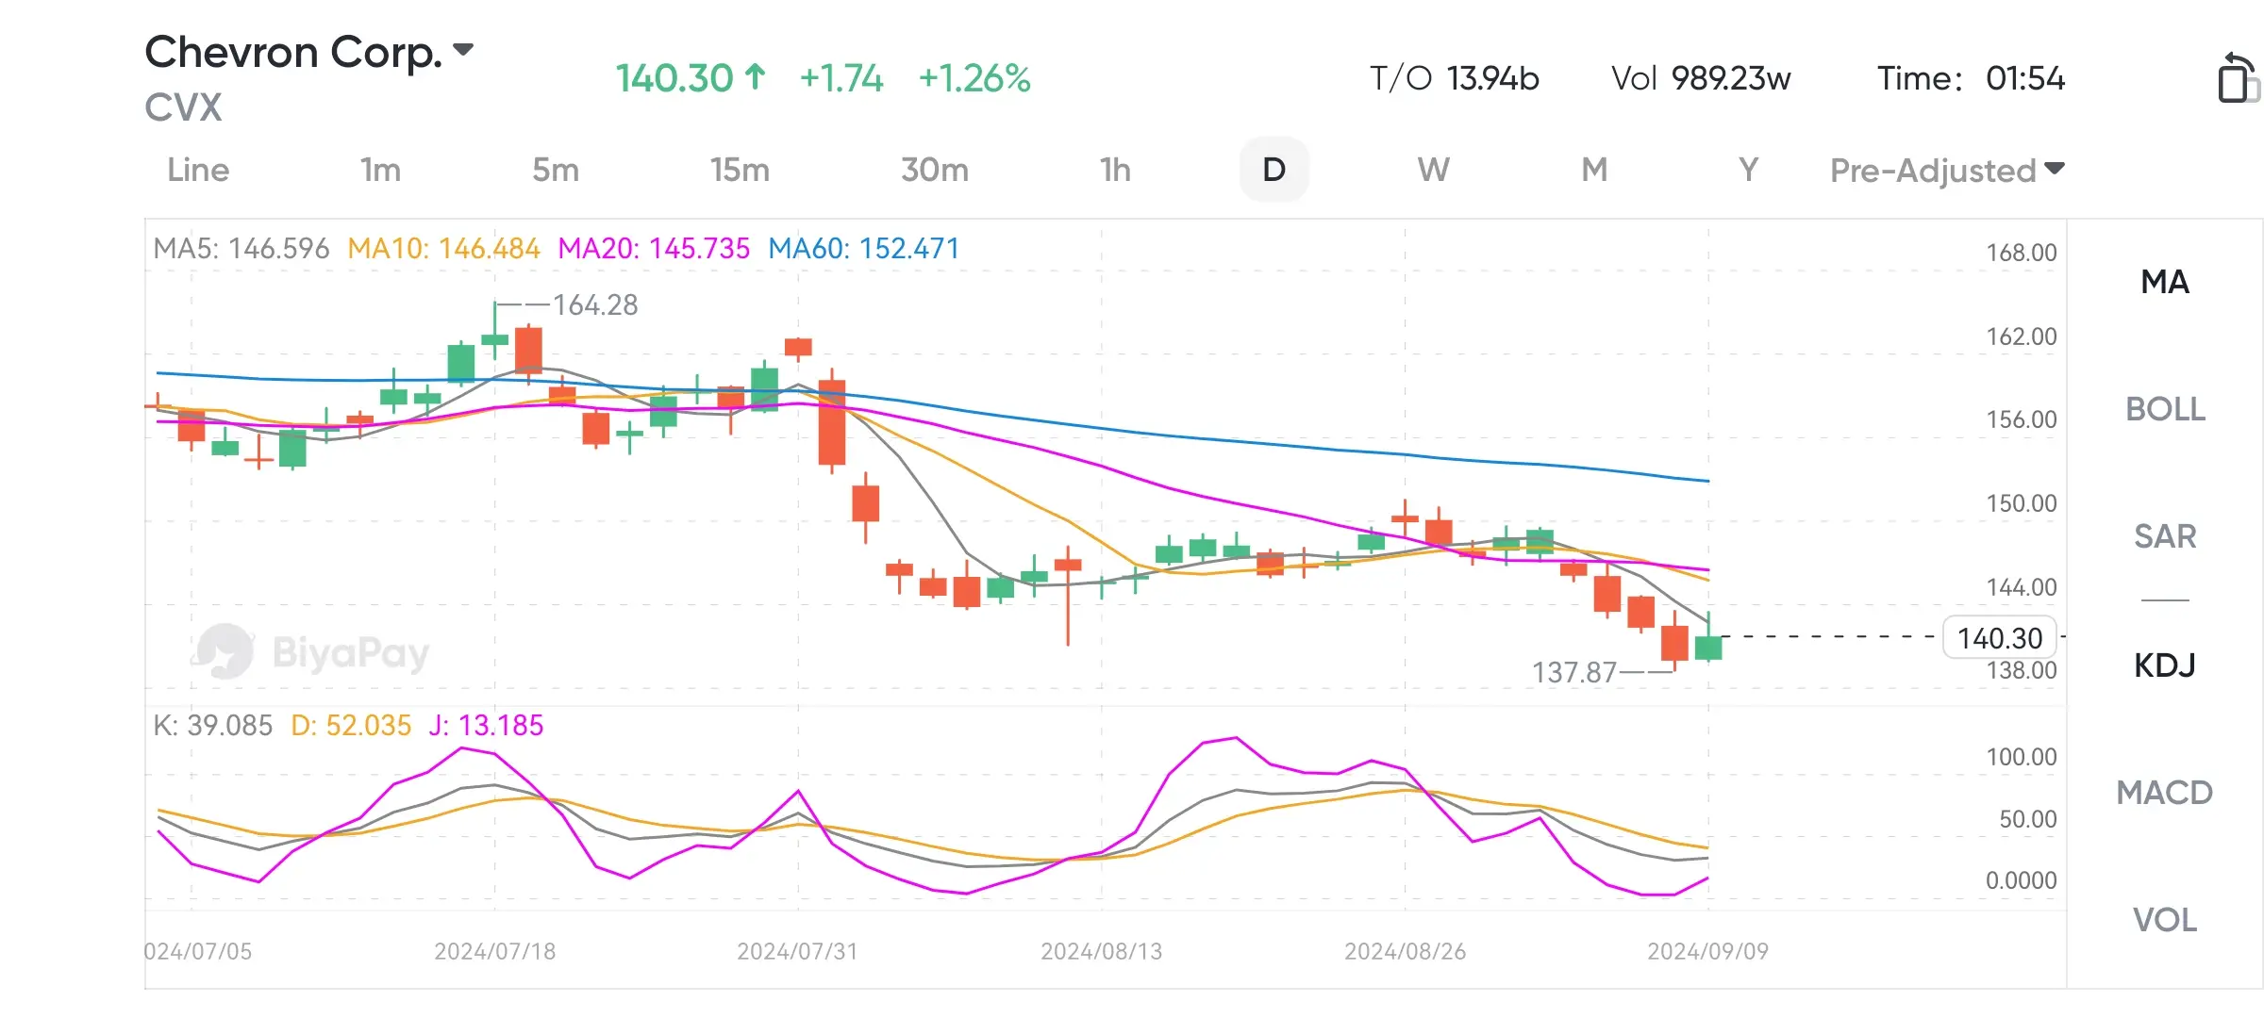Viewport: 2264px width, 1018px height.
Task: Click the 168.00 price axis label
Action: [2022, 253]
